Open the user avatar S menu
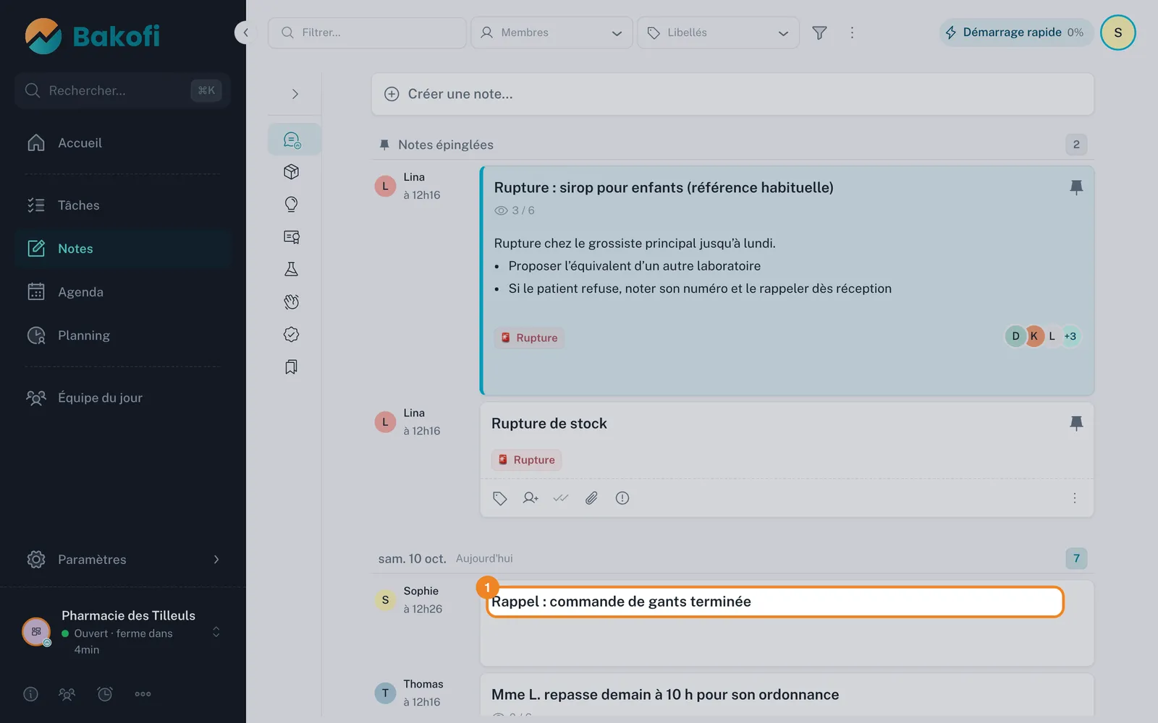The image size is (1158, 723). tap(1117, 33)
